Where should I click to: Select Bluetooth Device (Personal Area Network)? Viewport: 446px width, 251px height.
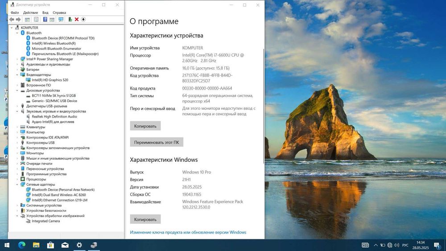point(63,189)
